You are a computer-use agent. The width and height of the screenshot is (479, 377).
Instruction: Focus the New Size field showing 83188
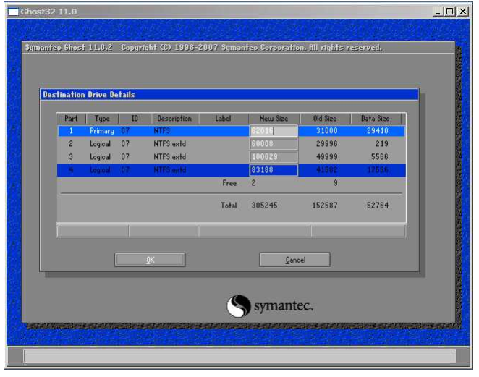(x=274, y=170)
